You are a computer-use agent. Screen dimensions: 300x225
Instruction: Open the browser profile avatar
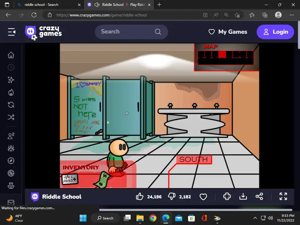tap(278, 15)
